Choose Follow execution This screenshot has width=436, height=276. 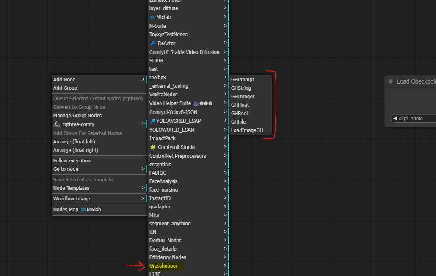(99, 161)
